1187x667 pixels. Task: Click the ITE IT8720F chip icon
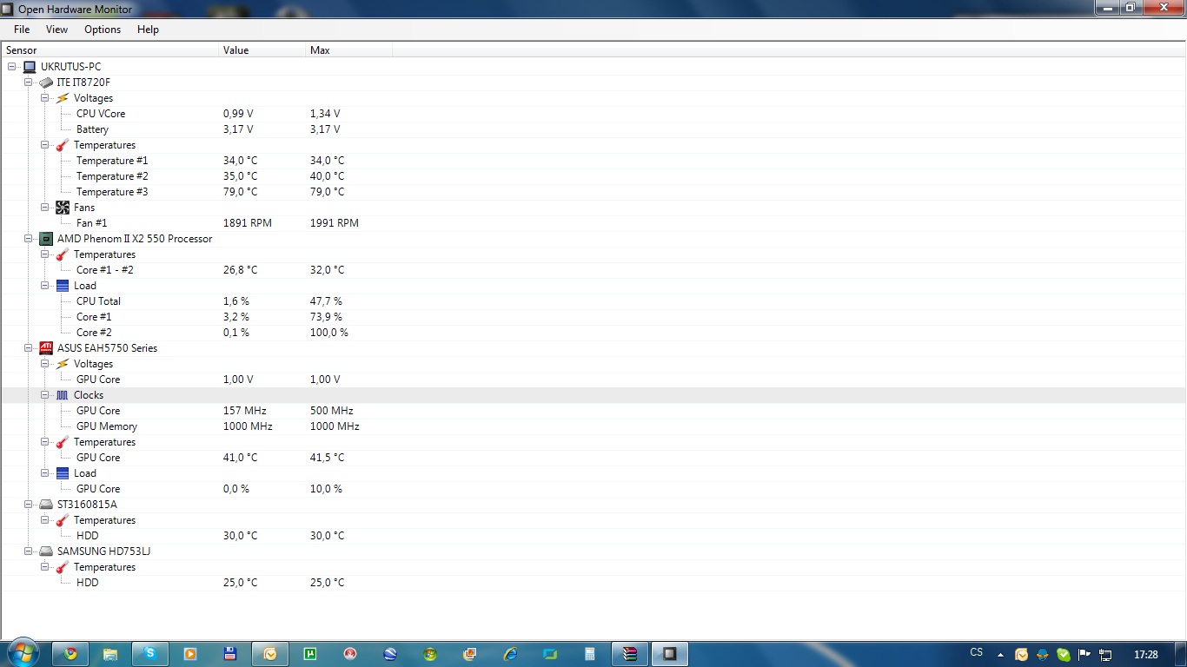[46, 83]
